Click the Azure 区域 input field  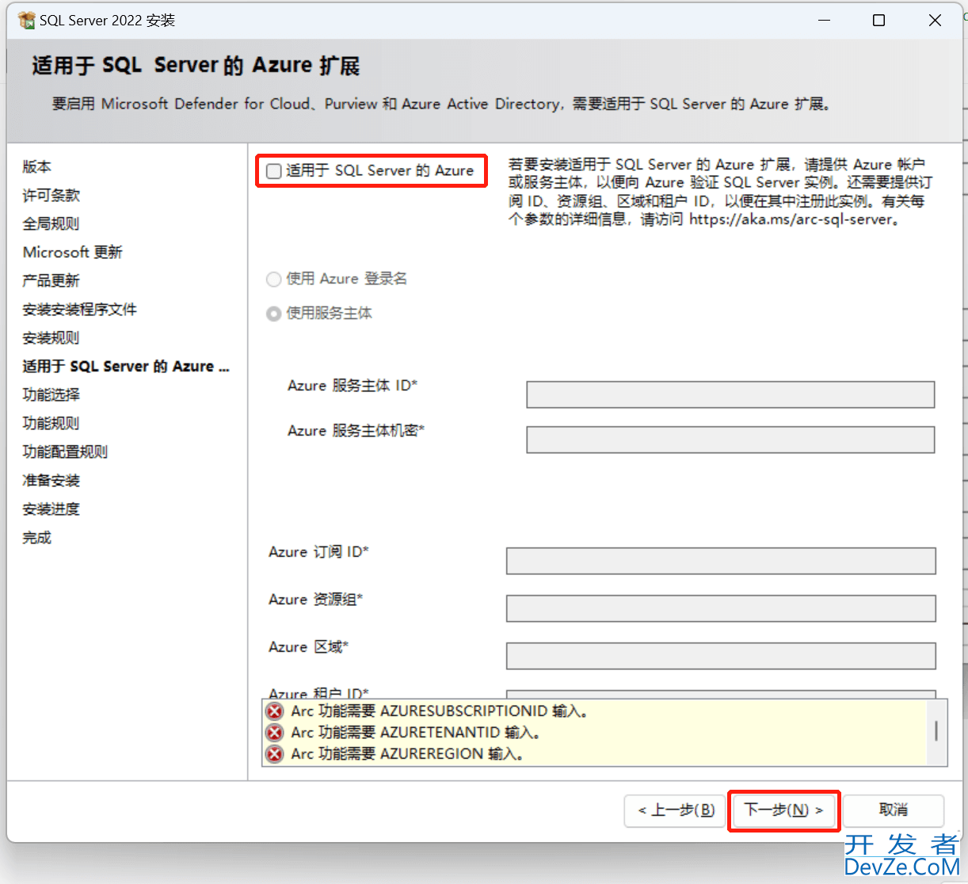721,656
